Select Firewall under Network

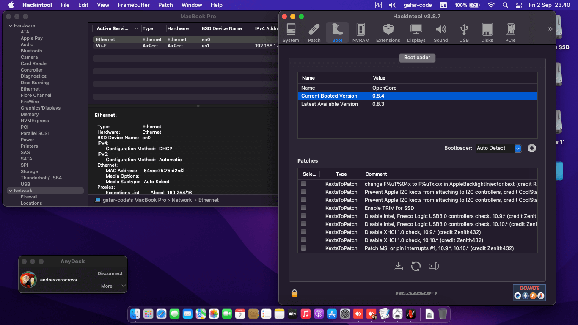click(x=29, y=197)
